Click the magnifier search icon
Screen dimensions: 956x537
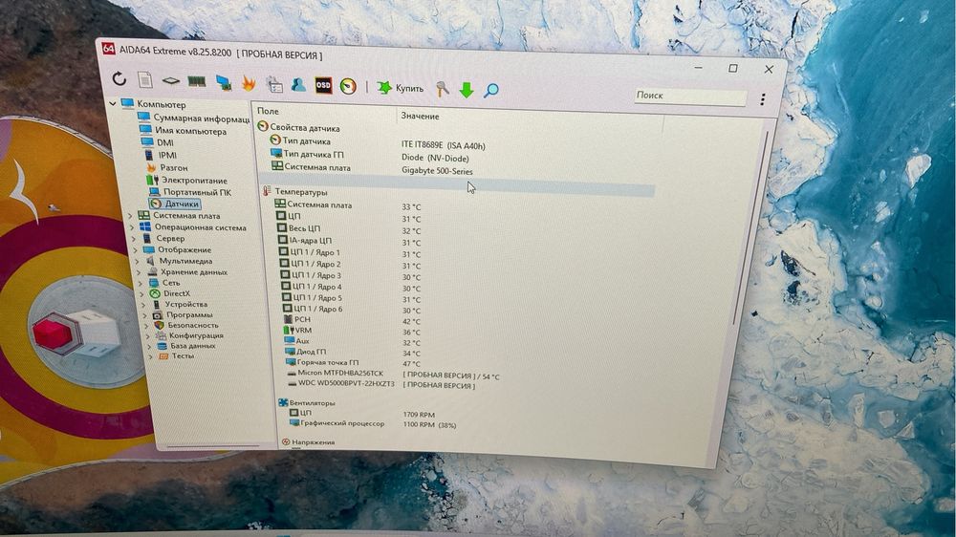490,91
